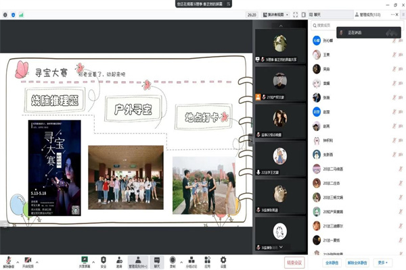Image resolution: width=406 pixels, height=270 pixels.
Task: Open the 安全 security options
Action: click(x=104, y=260)
